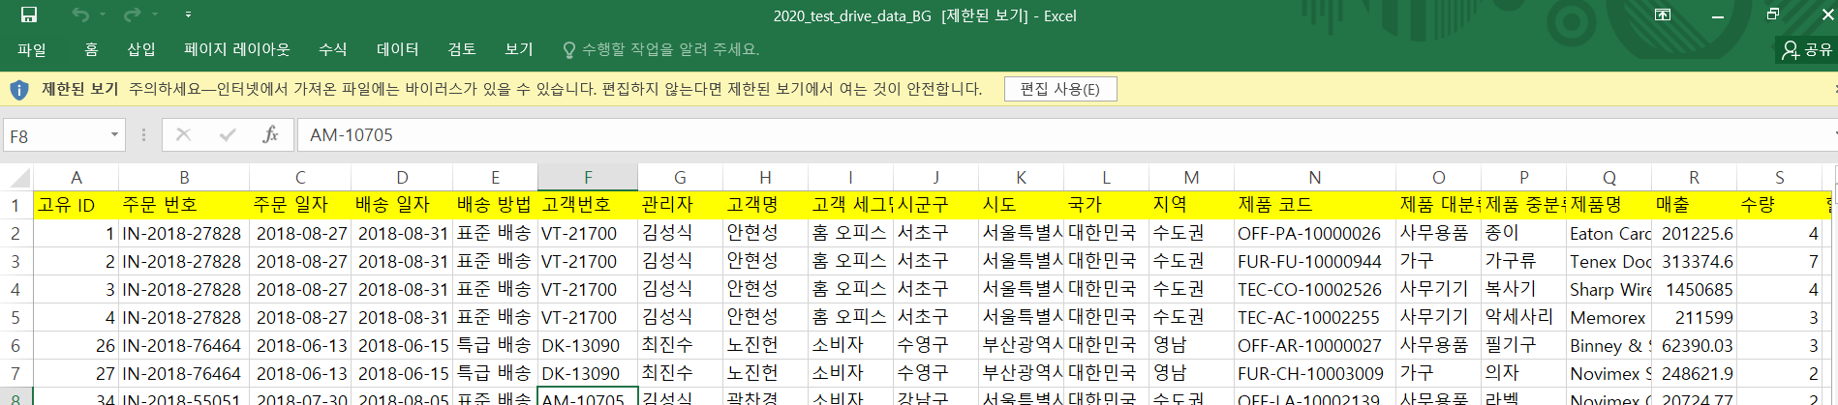
Task: Click the Tell Me search box
Action: (x=661, y=49)
